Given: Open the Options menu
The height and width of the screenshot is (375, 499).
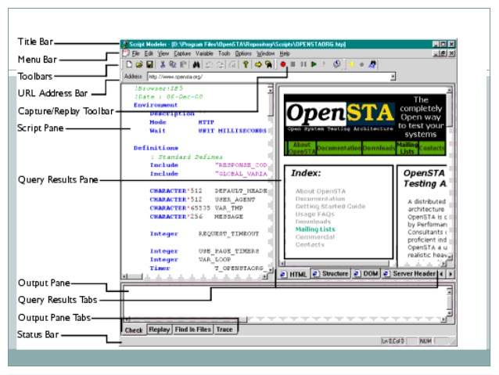Looking at the screenshot, I should pyautogui.click(x=243, y=53).
